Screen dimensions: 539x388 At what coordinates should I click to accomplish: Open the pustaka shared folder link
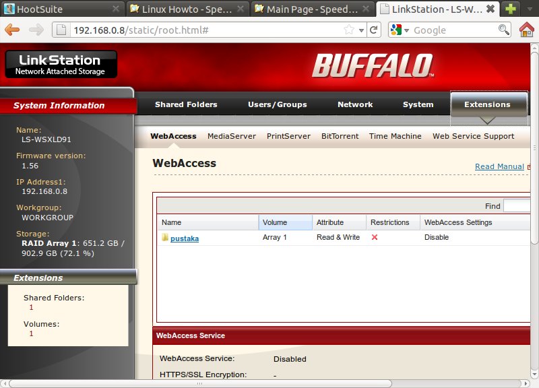tap(185, 238)
